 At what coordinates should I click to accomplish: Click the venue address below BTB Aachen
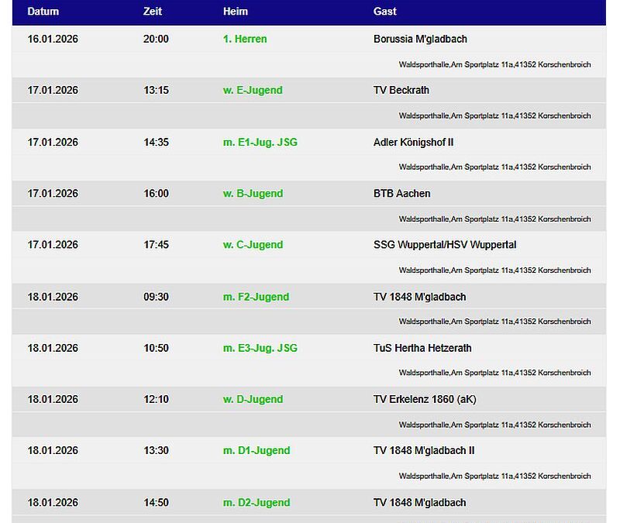pyautogui.click(x=494, y=219)
